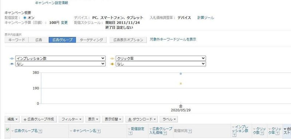Click the sort arrow on 広告グループ名 column
291x139 pixels.
[13, 131]
